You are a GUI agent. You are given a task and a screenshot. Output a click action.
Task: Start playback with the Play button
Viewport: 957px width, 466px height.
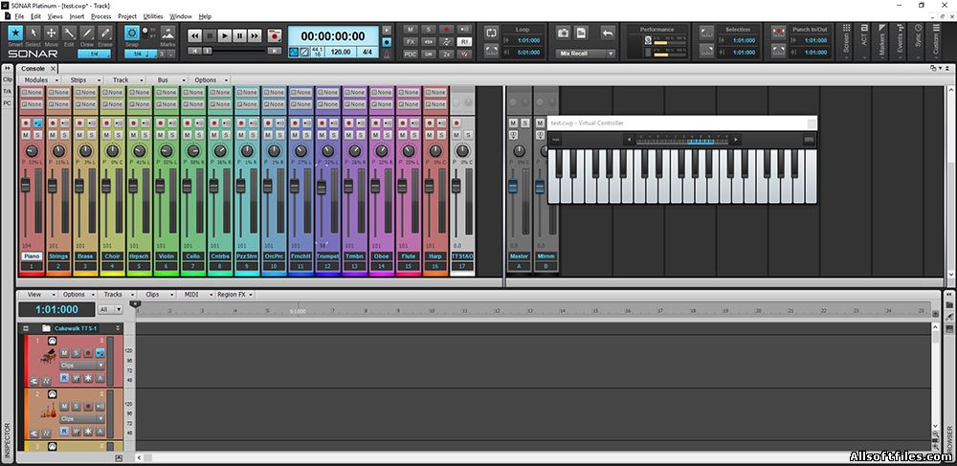coord(225,36)
